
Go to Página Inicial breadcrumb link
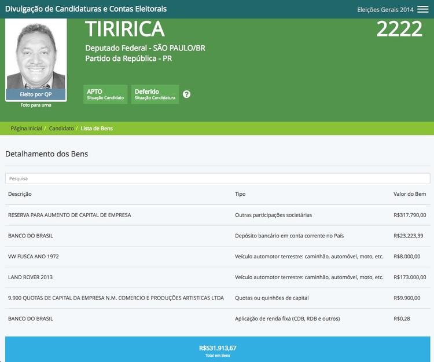point(26,129)
